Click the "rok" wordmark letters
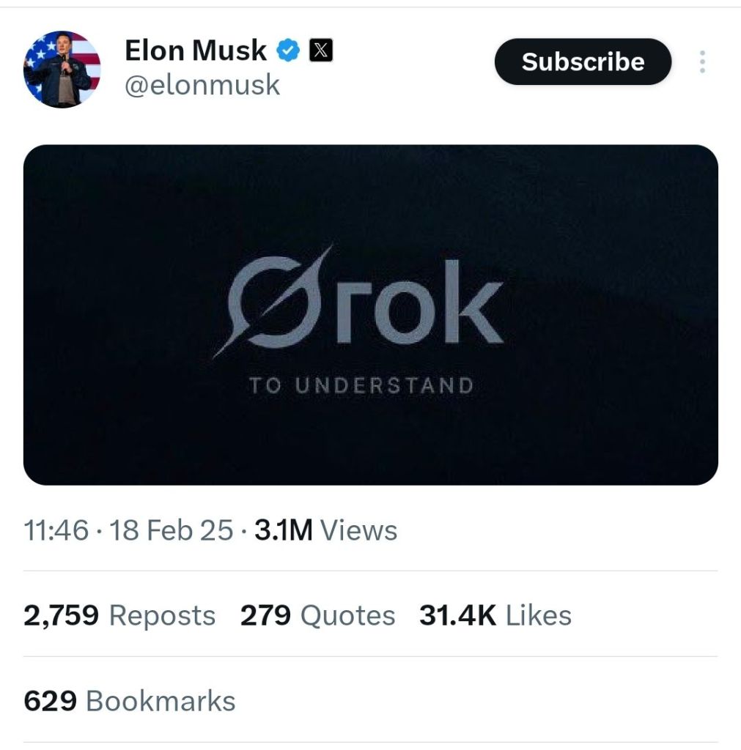 [x=419, y=302]
